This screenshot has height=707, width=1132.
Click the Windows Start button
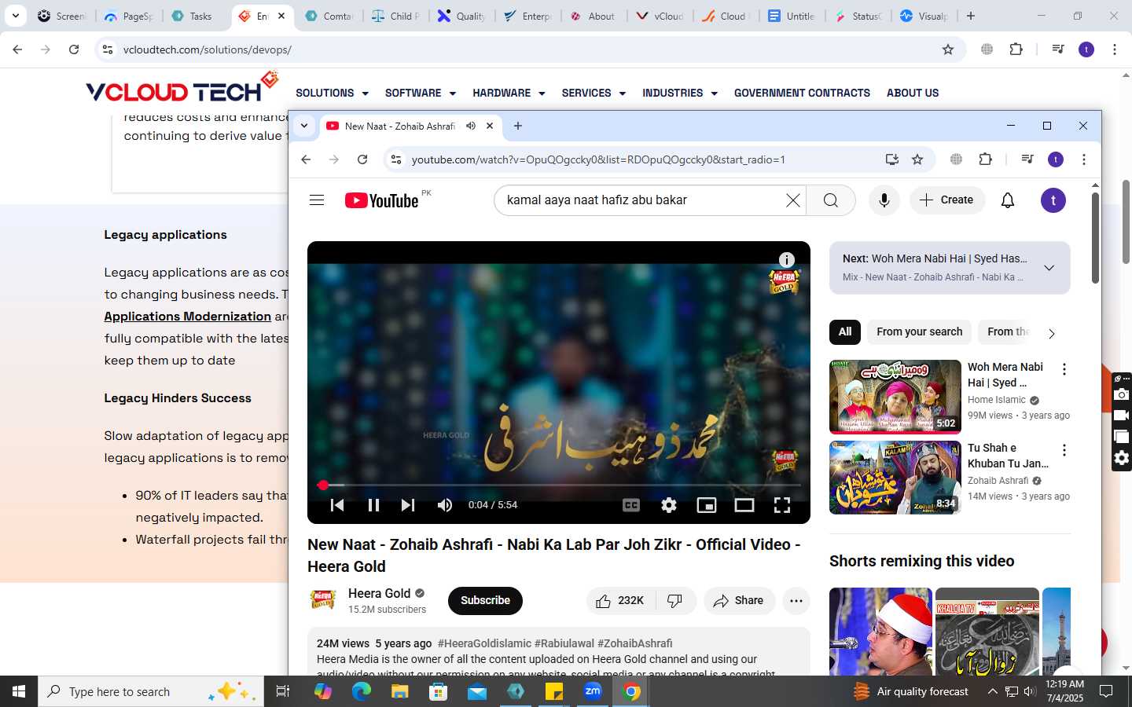click(19, 691)
